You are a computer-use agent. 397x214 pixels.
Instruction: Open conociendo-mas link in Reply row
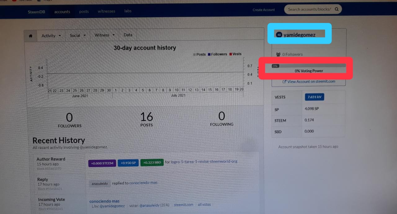[143, 183]
